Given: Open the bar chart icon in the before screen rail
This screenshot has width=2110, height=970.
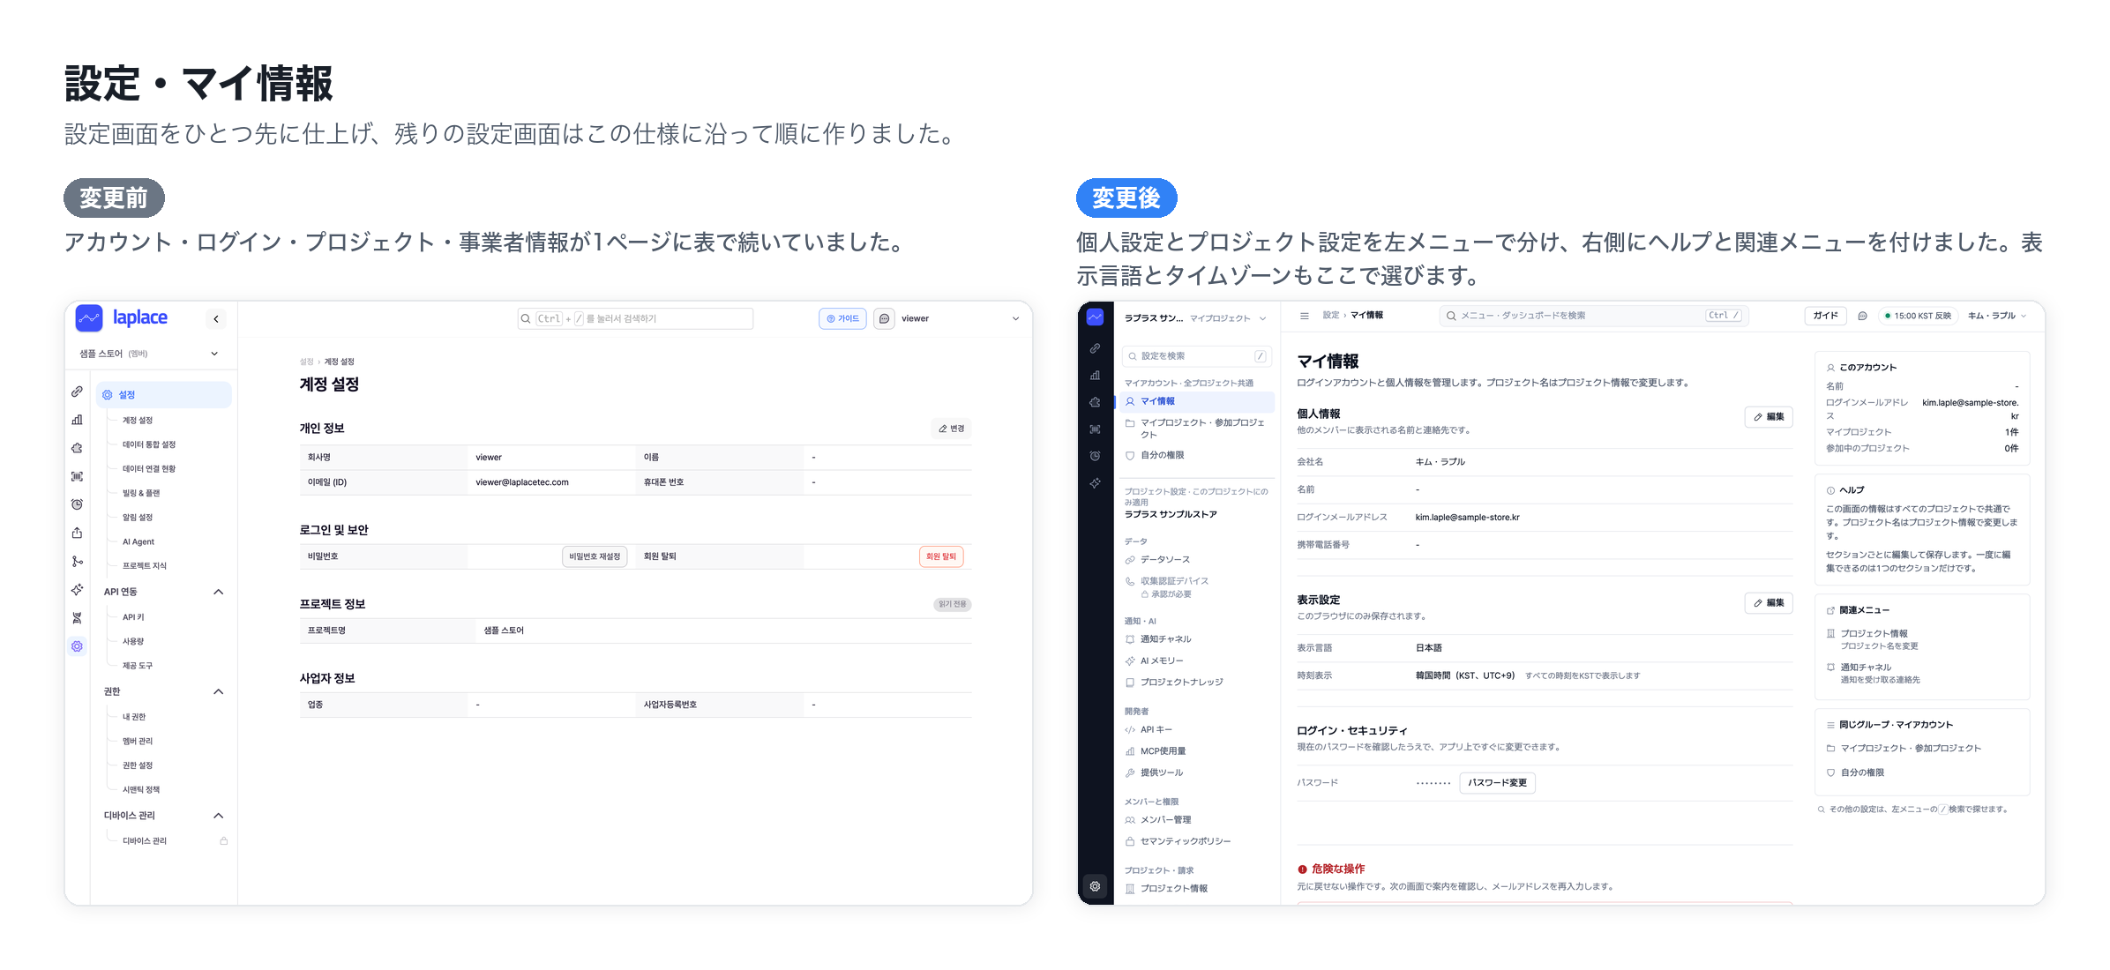Looking at the screenshot, I should click(78, 420).
